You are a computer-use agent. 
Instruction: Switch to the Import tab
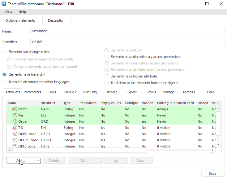112,92
